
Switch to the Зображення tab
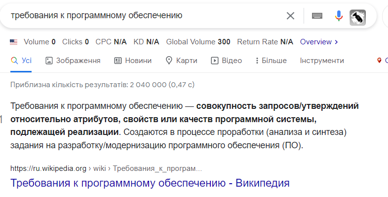(73, 61)
